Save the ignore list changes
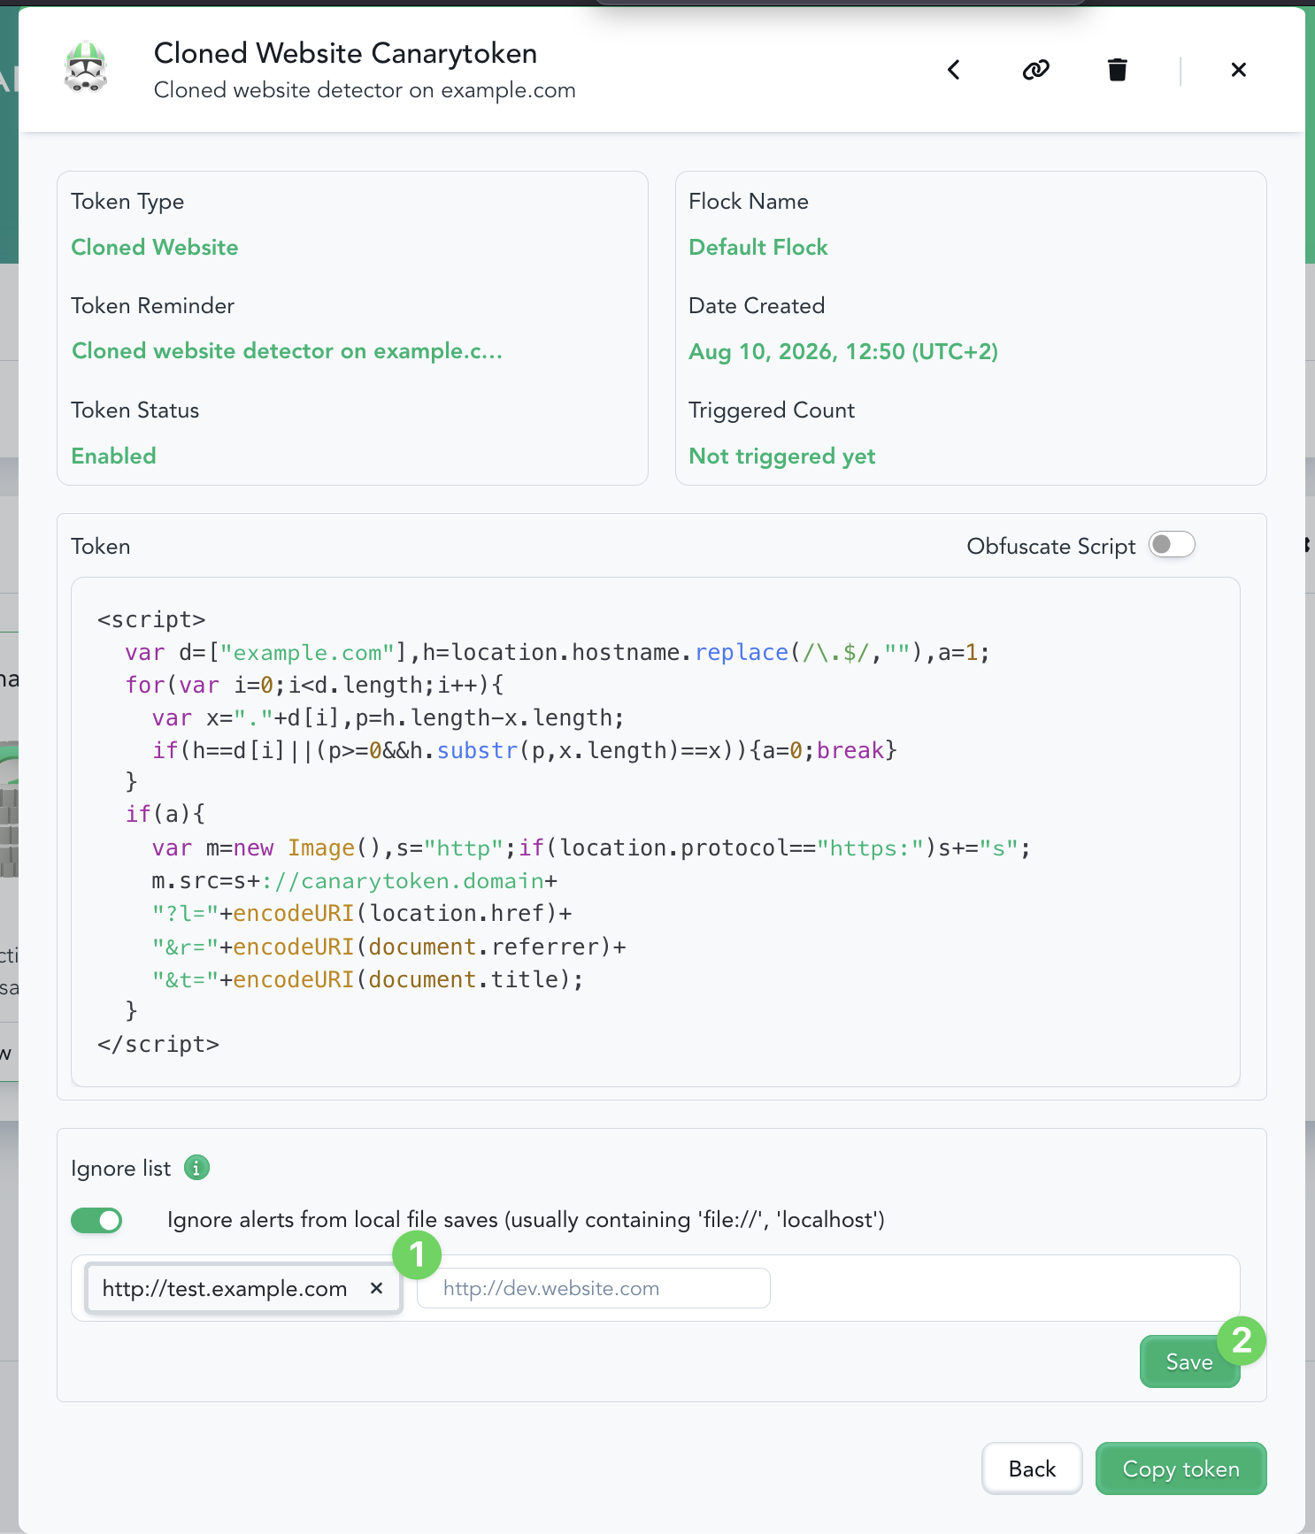Viewport: 1315px width, 1534px height. click(x=1189, y=1361)
